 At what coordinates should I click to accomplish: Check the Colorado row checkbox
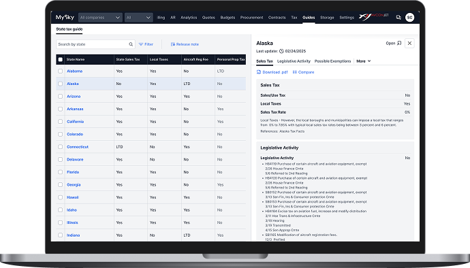60,134
